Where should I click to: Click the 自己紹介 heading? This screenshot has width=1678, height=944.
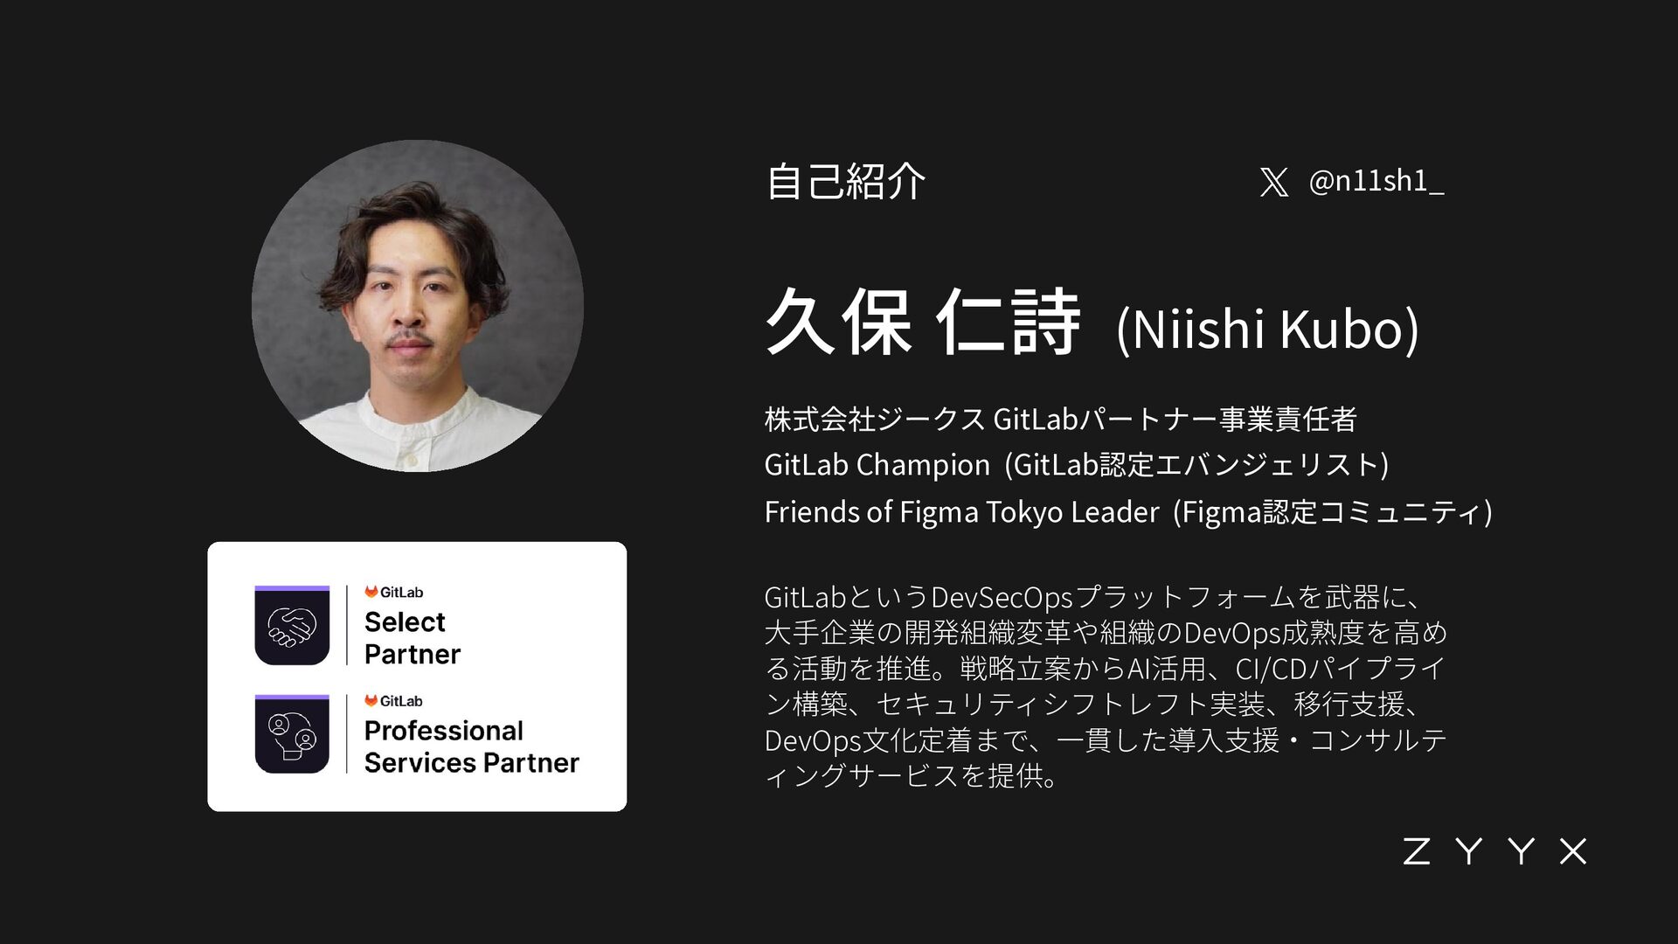click(845, 182)
